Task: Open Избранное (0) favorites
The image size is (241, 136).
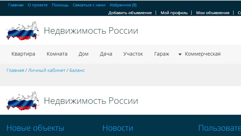Action: 123,5
